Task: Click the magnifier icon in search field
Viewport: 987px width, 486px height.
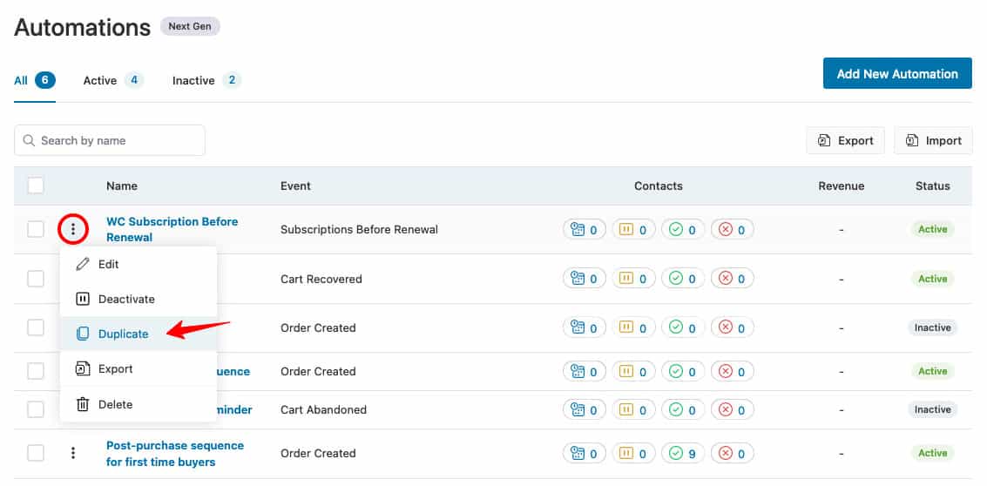Action: (x=30, y=140)
